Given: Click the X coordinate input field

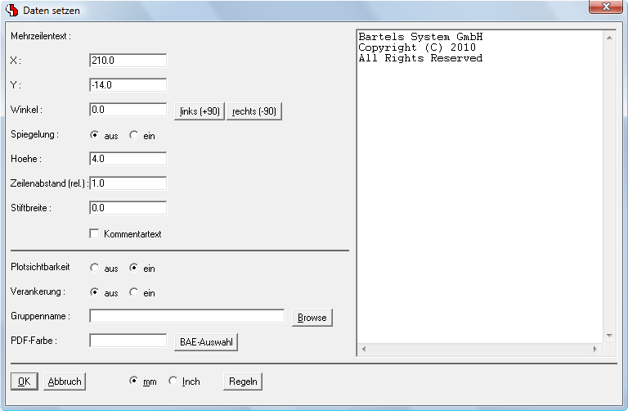Looking at the screenshot, I should (x=128, y=61).
